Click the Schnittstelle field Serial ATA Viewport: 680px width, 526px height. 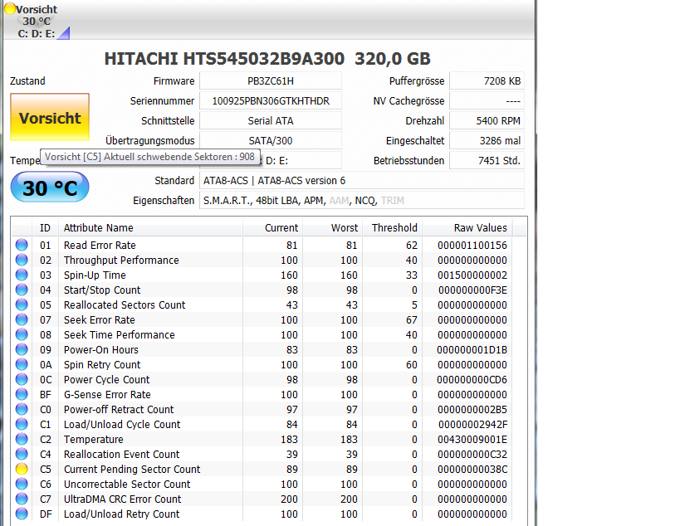[x=271, y=121]
